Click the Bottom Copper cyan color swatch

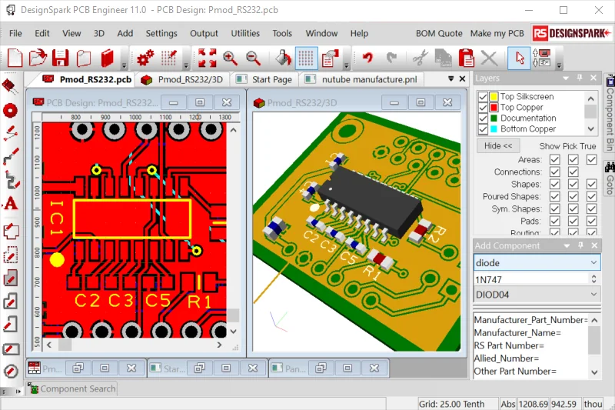pyautogui.click(x=494, y=129)
